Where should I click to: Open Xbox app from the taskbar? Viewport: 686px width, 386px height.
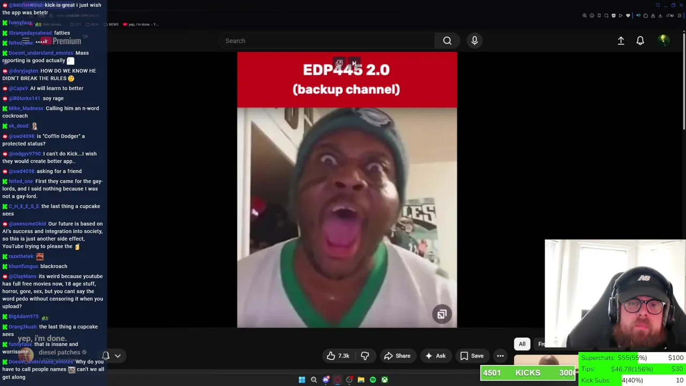pos(385,380)
